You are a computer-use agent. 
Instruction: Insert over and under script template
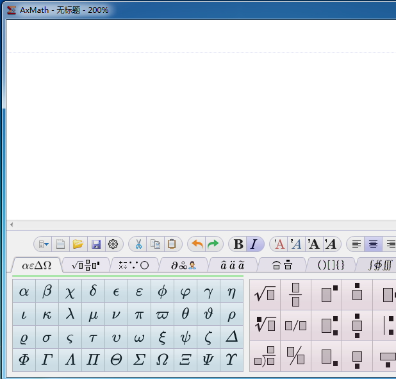pyautogui.click(x=357, y=325)
